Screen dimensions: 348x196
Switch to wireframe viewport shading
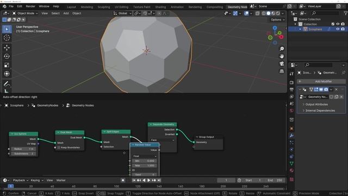(x=263, y=13)
